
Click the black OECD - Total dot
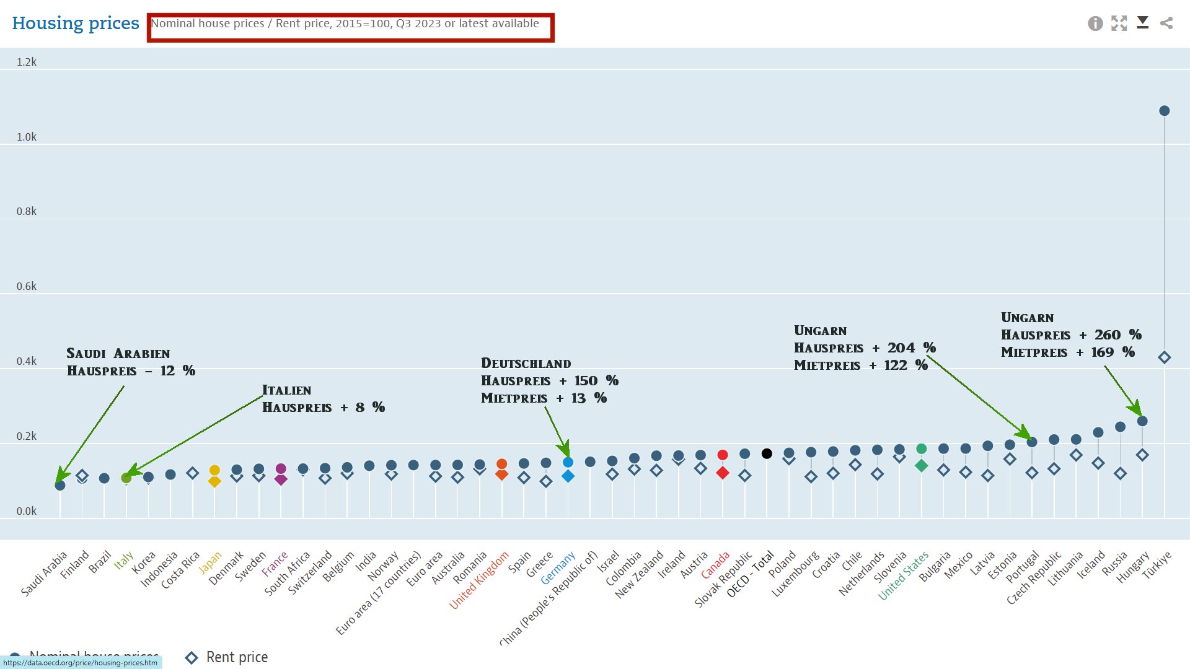tap(767, 453)
